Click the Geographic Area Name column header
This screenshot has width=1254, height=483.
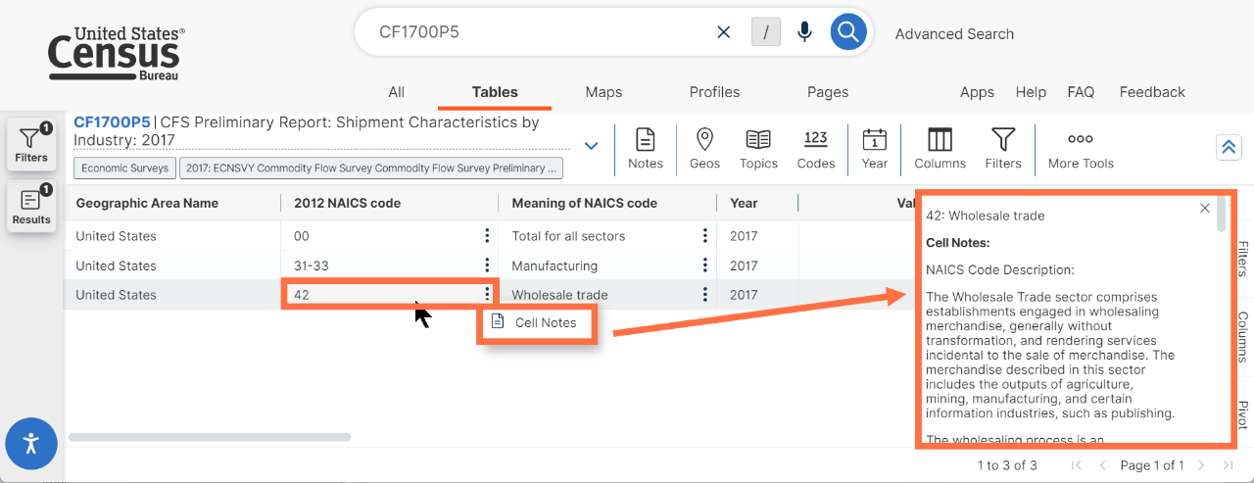147,203
